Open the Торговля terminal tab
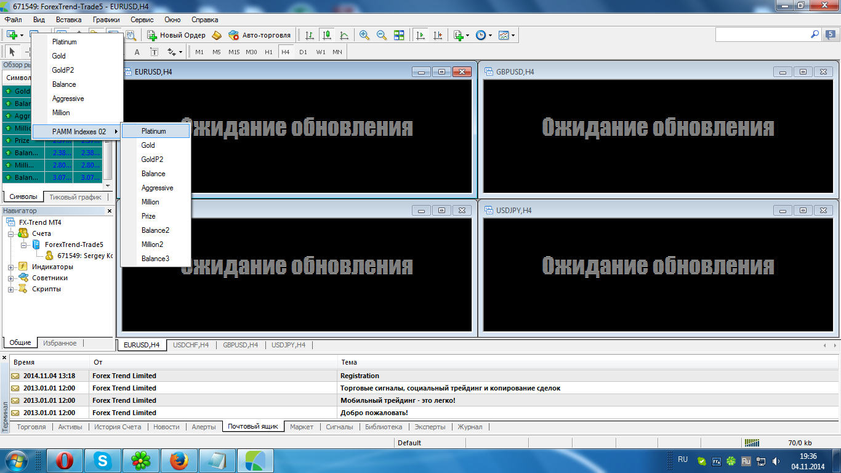 31,427
